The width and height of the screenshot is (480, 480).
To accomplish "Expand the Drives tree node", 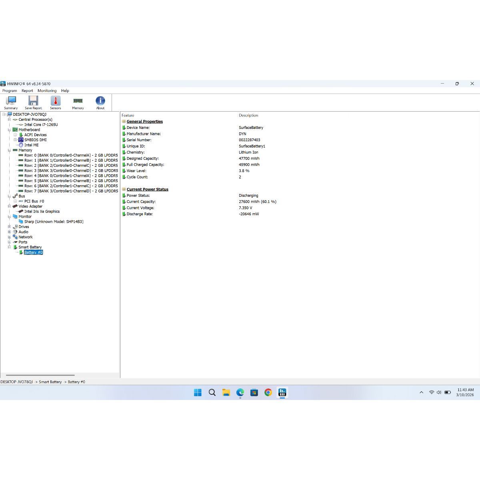I will (x=9, y=227).
